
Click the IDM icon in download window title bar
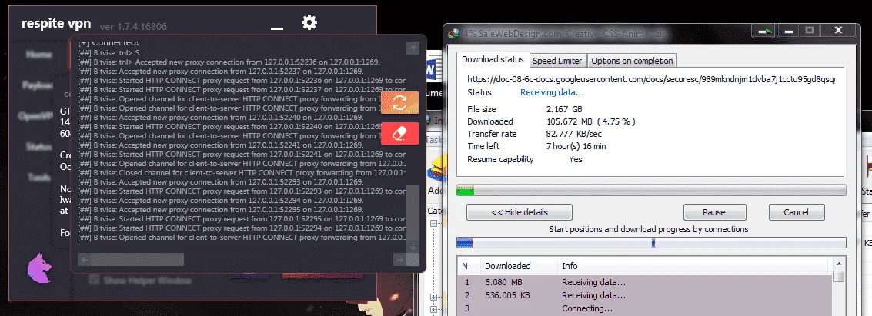pyautogui.click(x=454, y=32)
